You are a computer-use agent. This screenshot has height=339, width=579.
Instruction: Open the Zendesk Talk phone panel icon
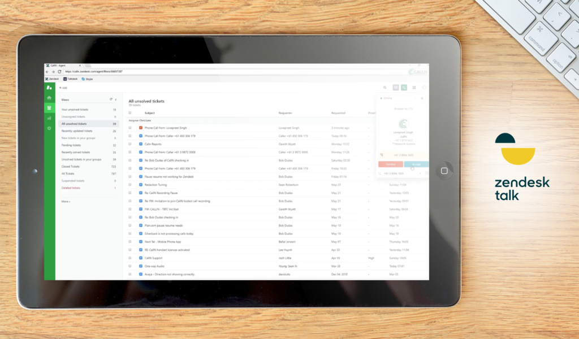coord(404,88)
